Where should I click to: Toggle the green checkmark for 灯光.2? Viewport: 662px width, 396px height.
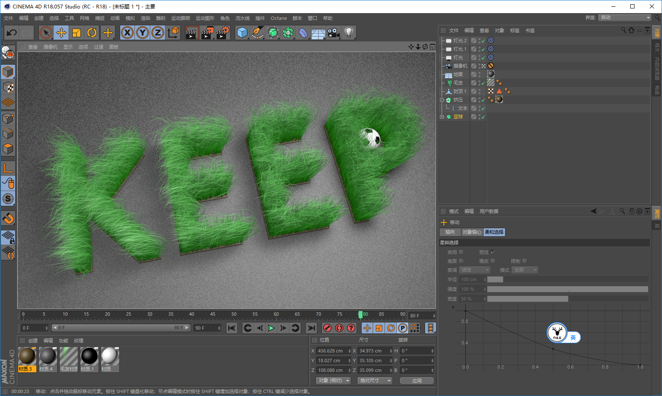pyautogui.click(x=483, y=41)
